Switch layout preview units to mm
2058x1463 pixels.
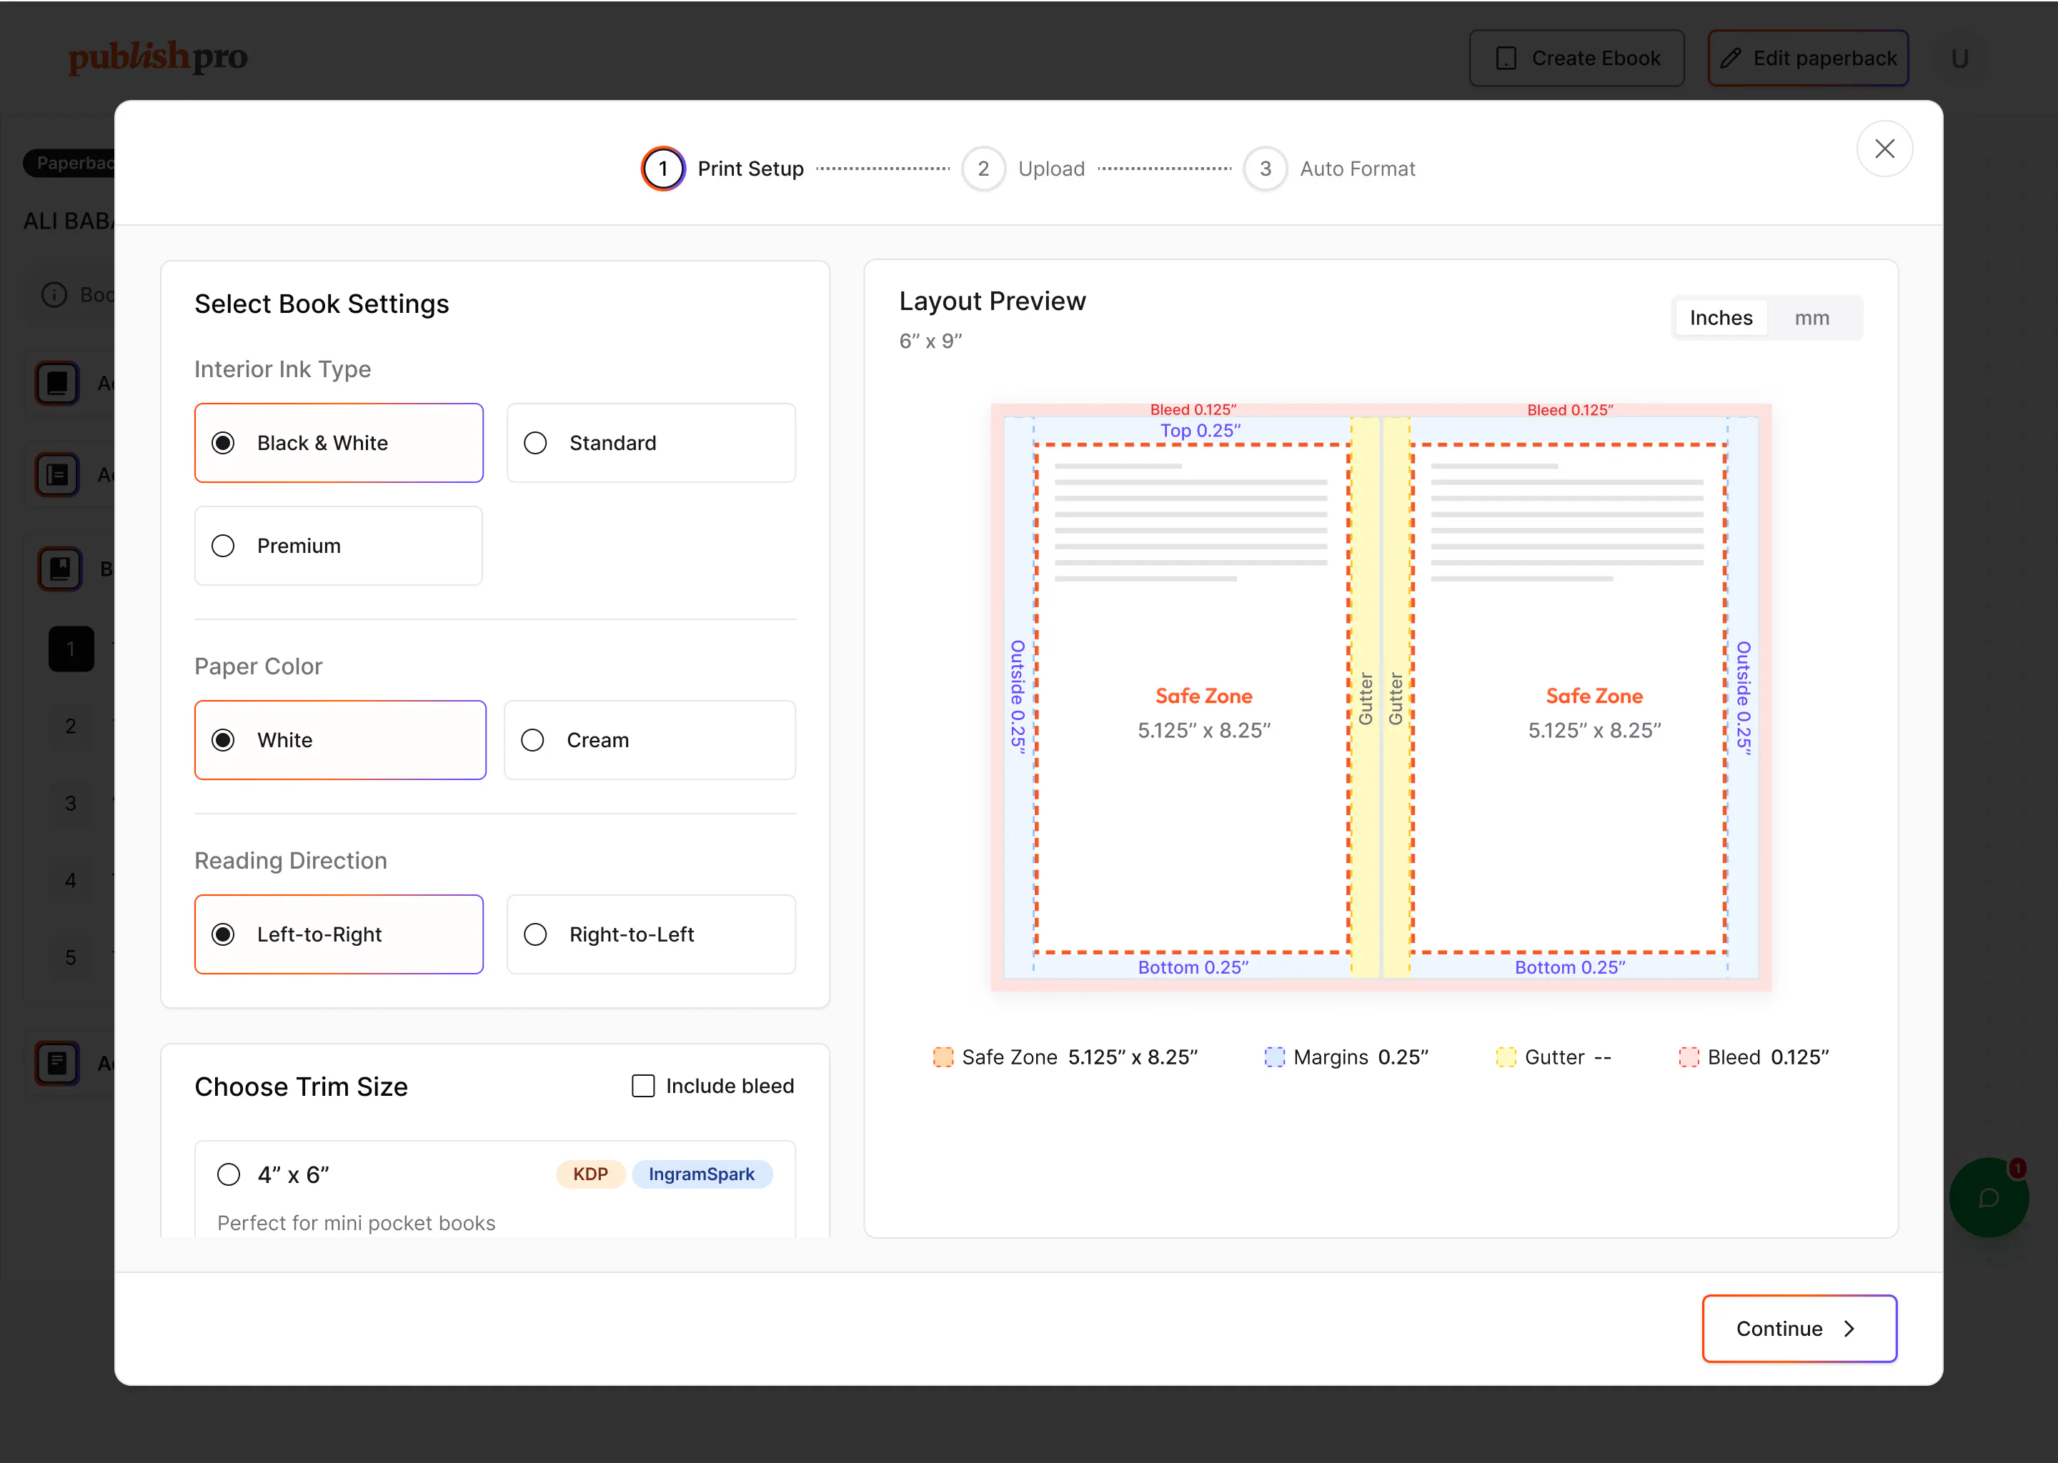click(1812, 317)
